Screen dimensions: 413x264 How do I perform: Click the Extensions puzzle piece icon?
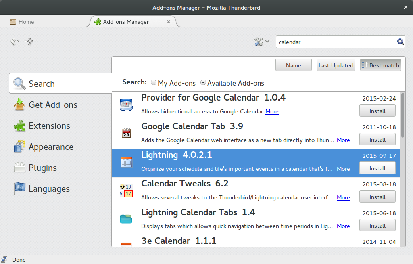pyautogui.click(x=19, y=126)
